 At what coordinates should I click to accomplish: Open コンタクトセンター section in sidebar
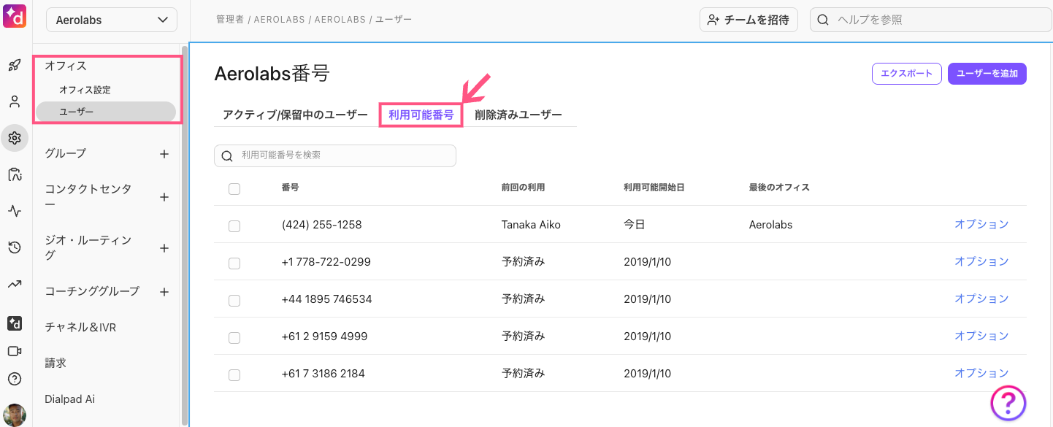(x=88, y=197)
